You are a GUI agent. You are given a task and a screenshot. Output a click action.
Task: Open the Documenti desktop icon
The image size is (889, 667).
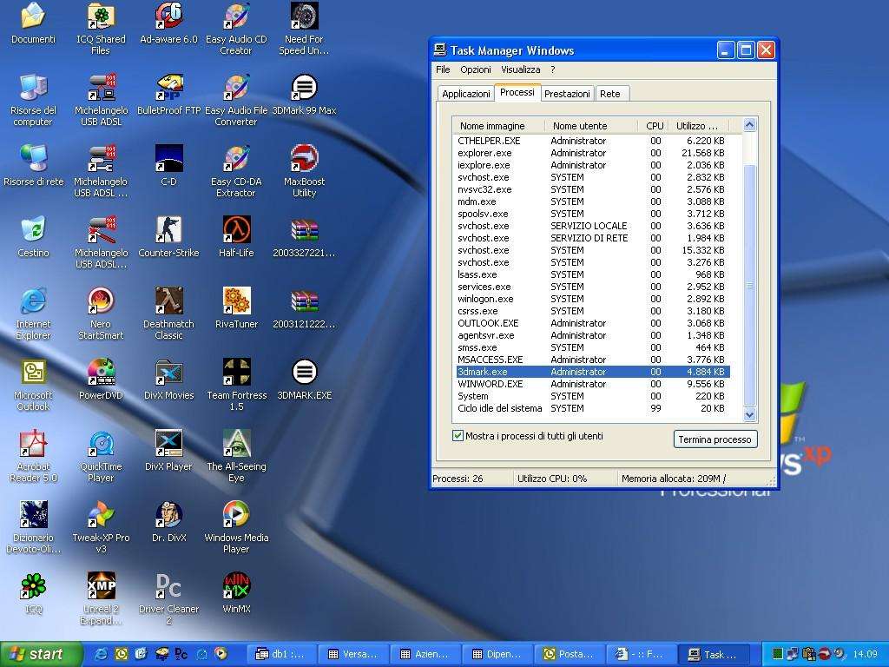(x=34, y=23)
